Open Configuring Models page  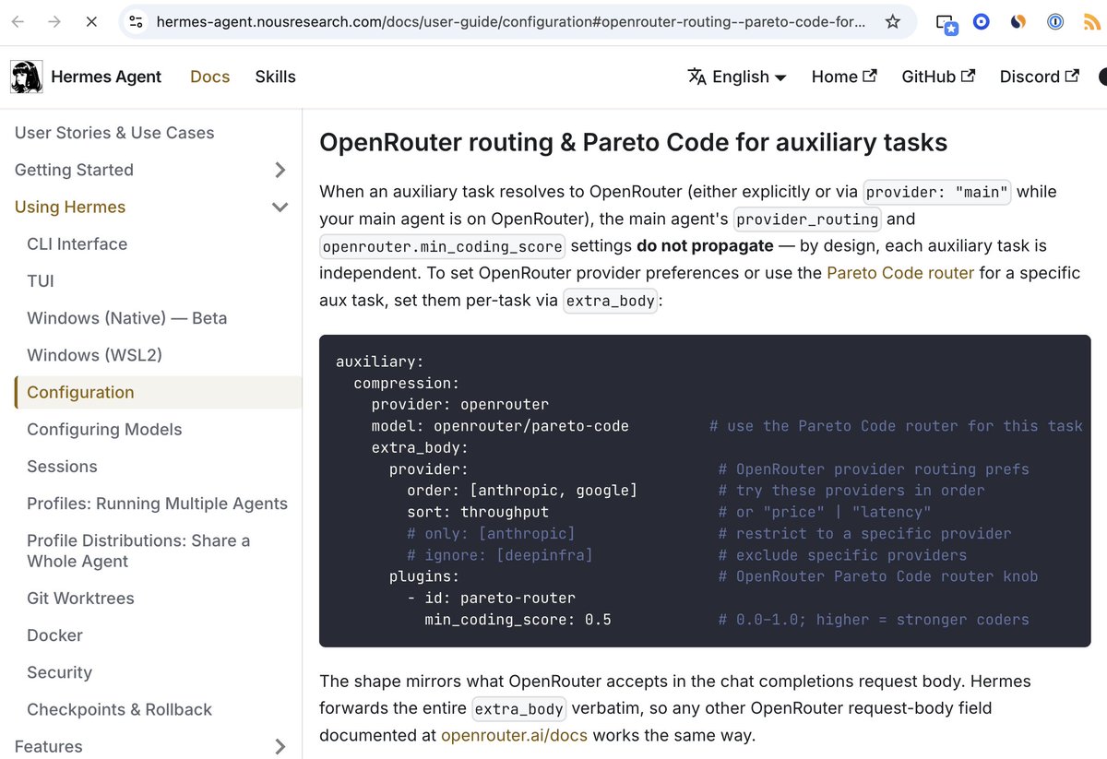[104, 429]
